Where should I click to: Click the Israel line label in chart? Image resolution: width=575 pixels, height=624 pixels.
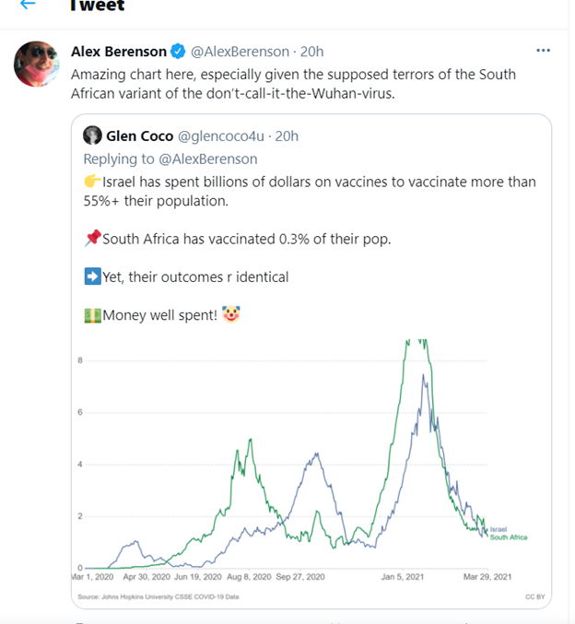[x=499, y=529]
